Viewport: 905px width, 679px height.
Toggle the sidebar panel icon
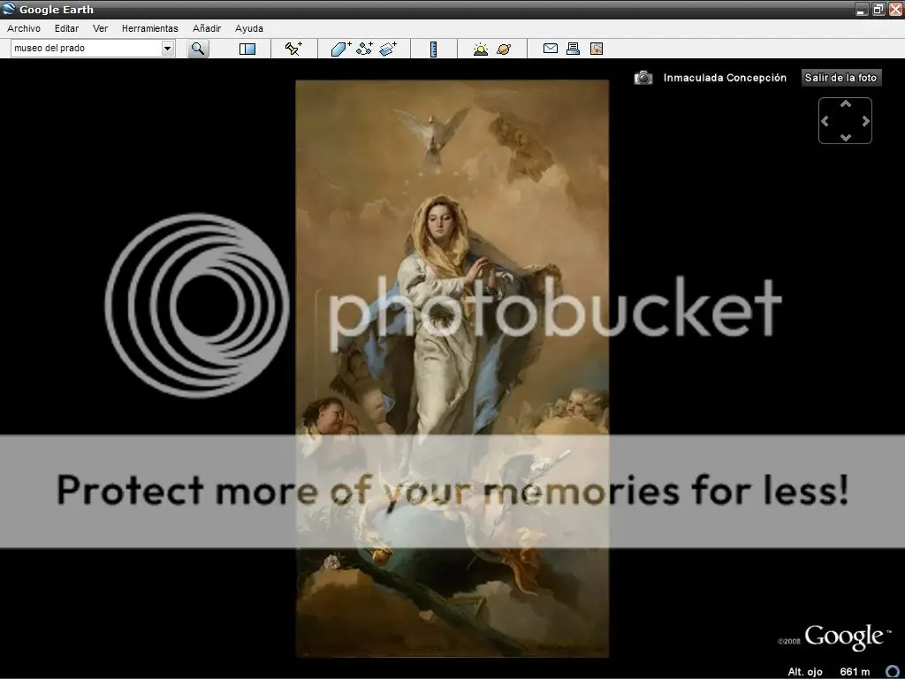point(247,50)
